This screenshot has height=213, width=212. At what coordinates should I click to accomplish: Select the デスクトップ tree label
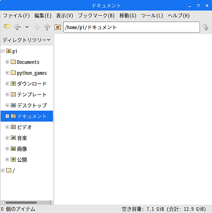[32, 105]
